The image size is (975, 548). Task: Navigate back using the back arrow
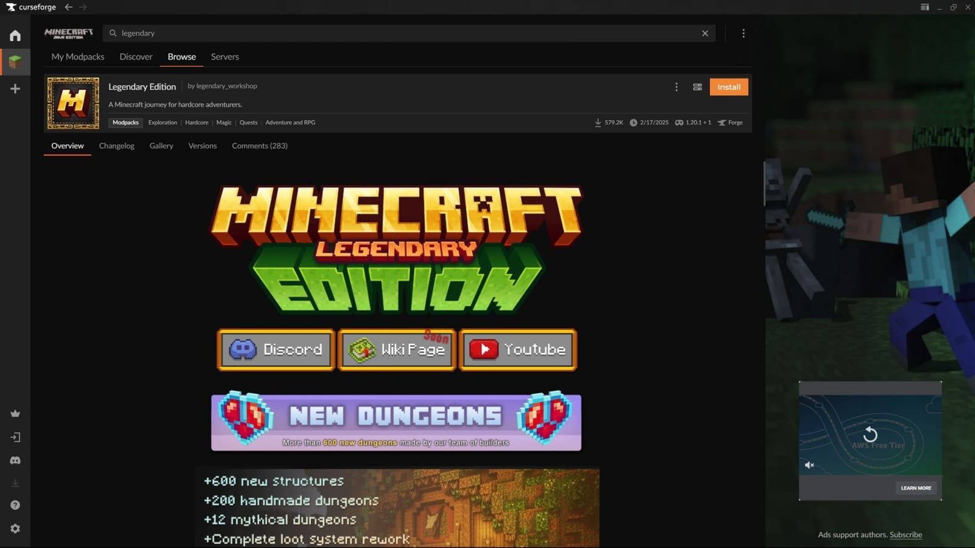(x=68, y=7)
